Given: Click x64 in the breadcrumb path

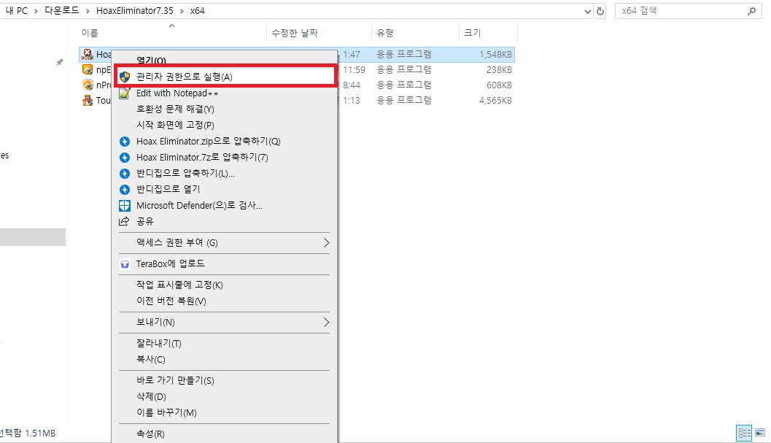Looking at the screenshot, I should pyautogui.click(x=198, y=11).
